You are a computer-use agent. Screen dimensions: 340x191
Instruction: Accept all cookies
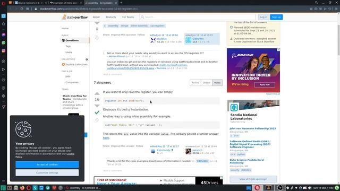click(47, 164)
